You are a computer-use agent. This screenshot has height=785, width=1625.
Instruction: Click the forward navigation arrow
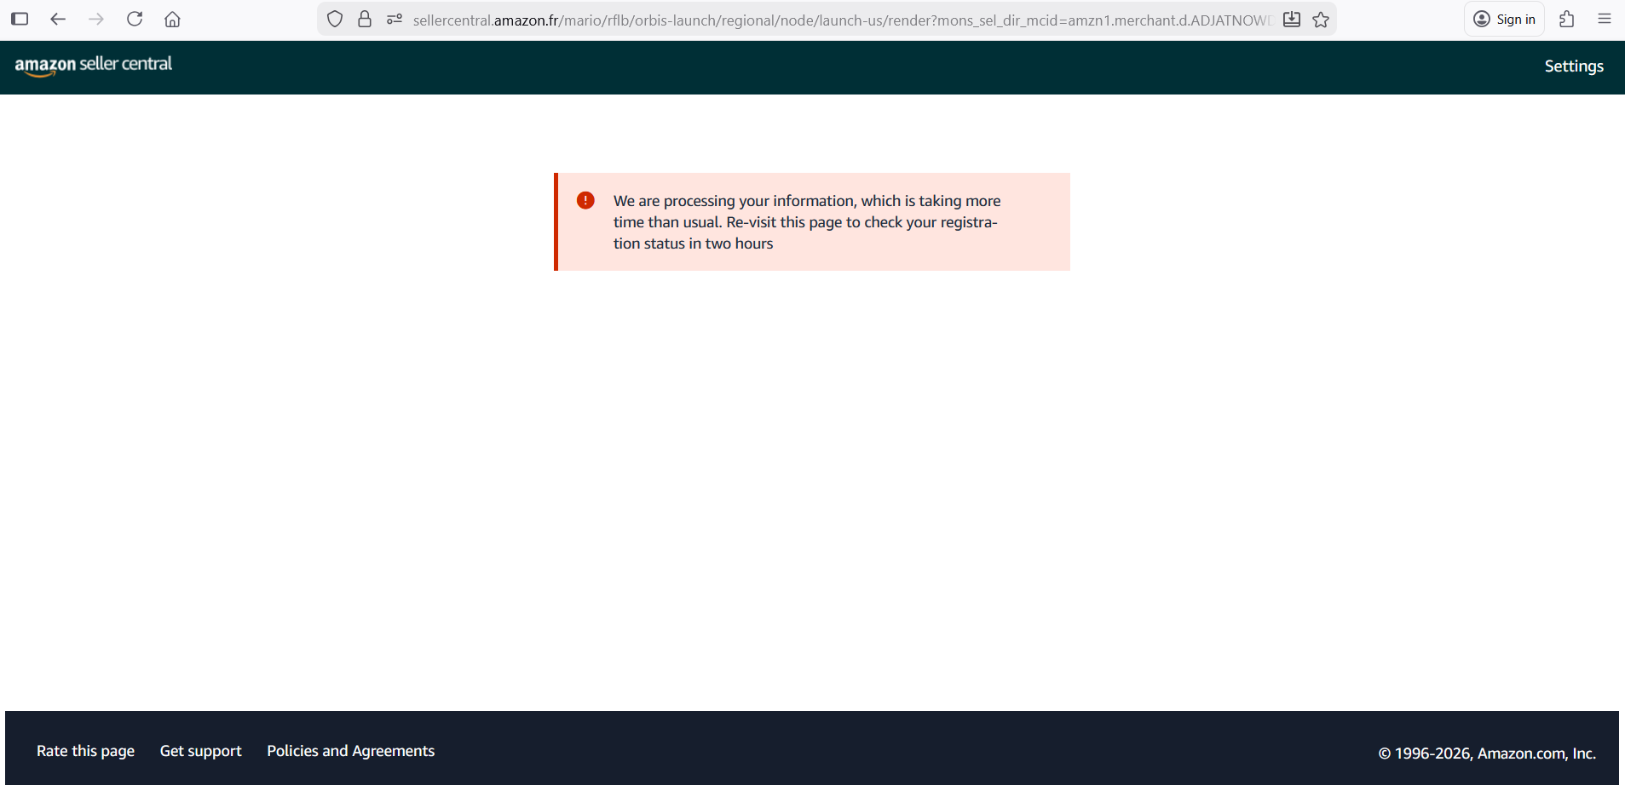[x=96, y=19]
